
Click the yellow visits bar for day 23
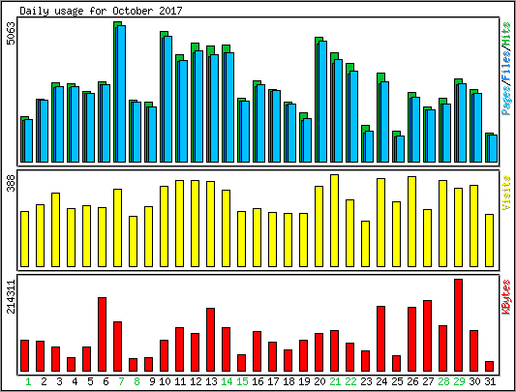[365, 244]
